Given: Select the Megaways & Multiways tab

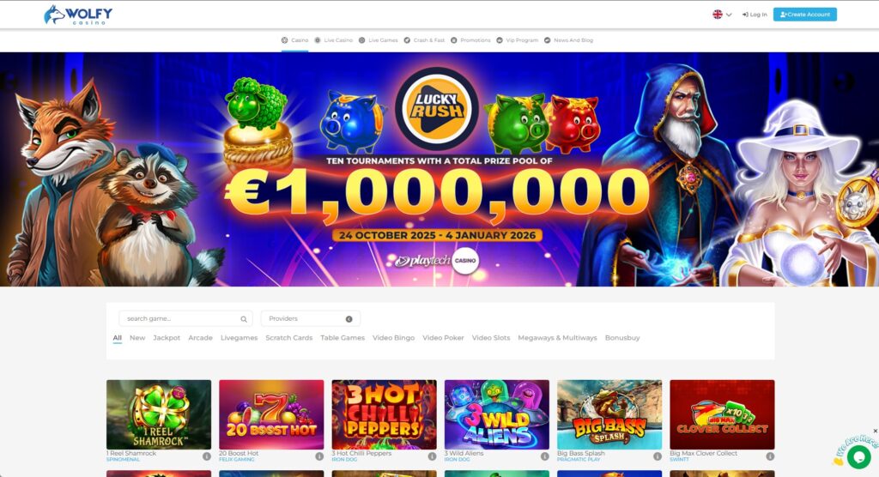Looking at the screenshot, I should tap(557, 338).
